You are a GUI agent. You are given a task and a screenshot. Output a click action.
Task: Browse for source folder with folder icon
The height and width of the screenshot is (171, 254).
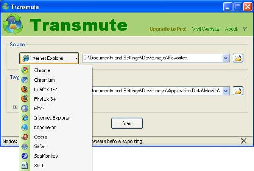point(238,58)
